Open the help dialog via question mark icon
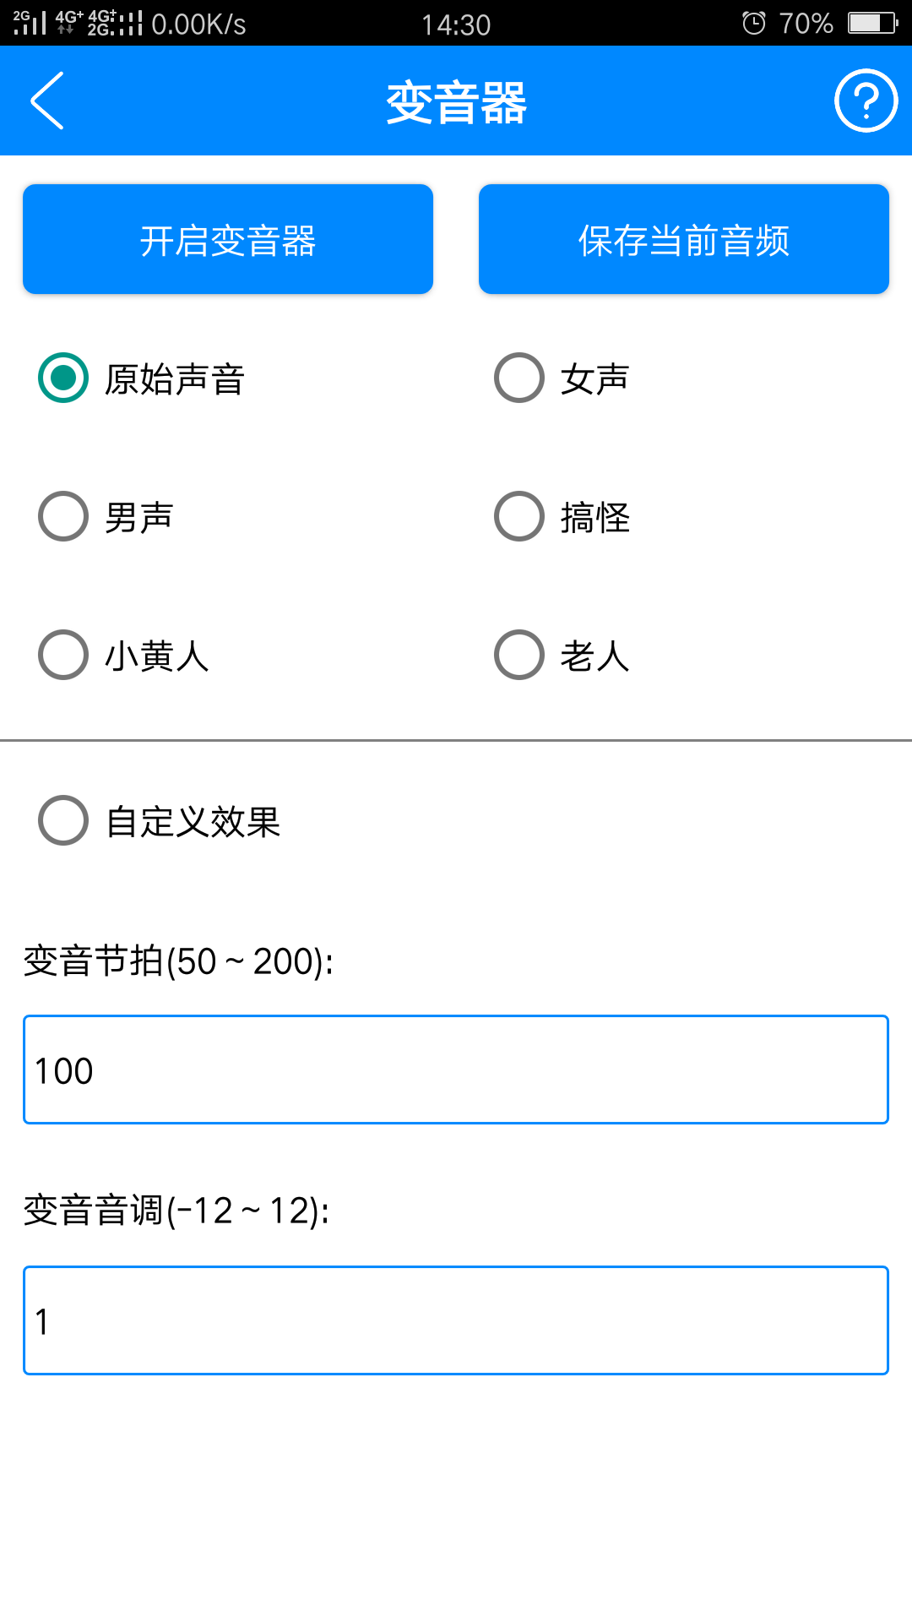 [866, 101]
